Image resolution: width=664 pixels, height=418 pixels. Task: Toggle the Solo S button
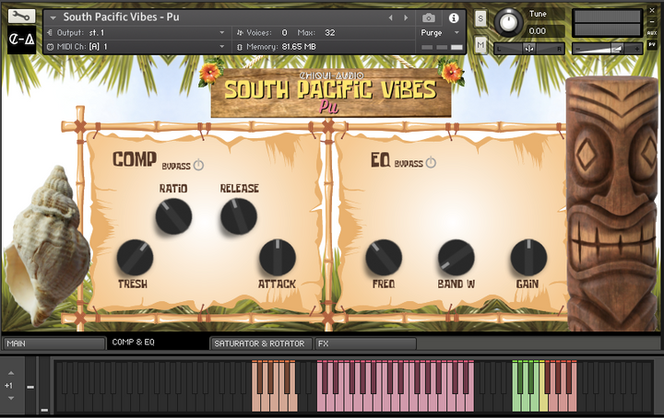click(x=480, y=18)
